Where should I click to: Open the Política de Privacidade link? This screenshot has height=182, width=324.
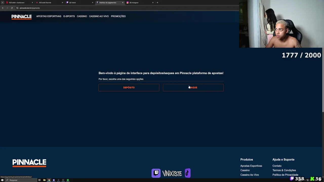[285, 175]
